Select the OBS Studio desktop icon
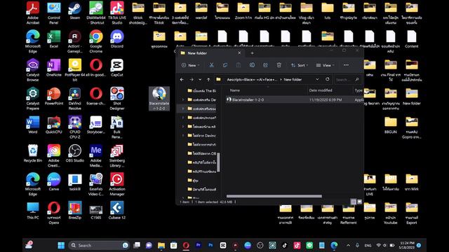This screenshot has width=449, height=252. (x=75, y=154)
